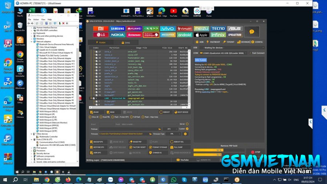Image resolution: width=327 pixels, height=184 pixels.
Task: Select the Spreadtrum chipset icon
Action: click(x=235, y=35)
